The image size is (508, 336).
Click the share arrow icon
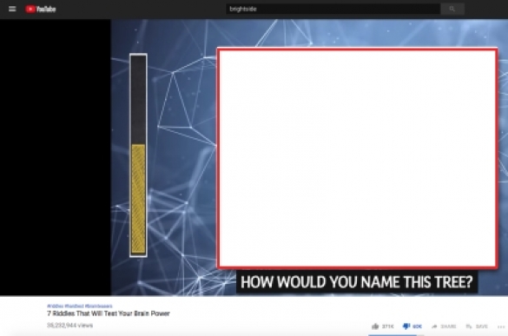click(x=434, y=326)
